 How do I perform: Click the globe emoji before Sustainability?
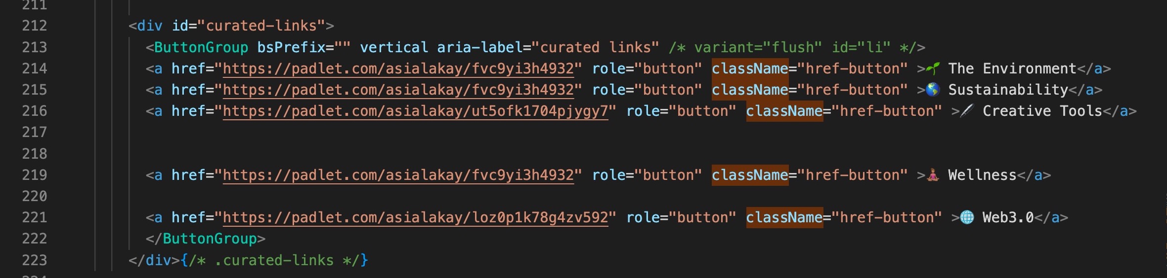pyautogui.click(x=933, y=90)
